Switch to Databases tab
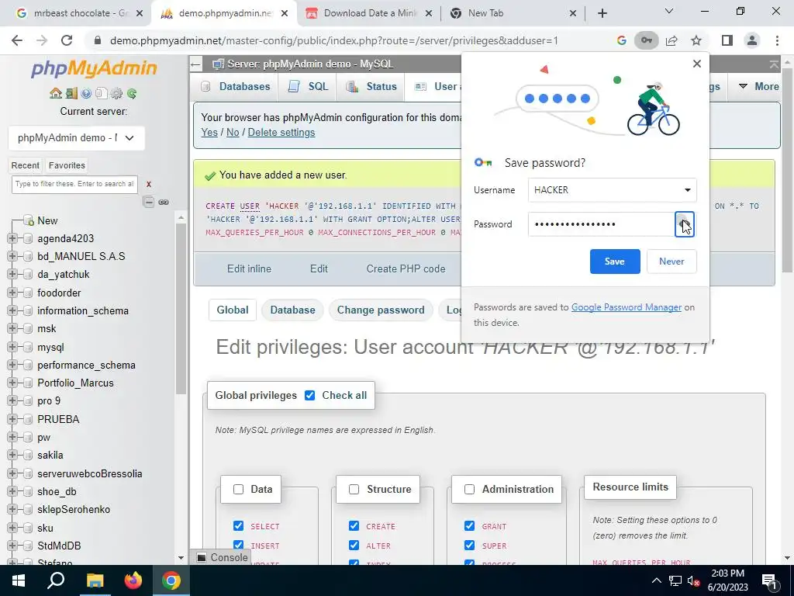The image size is (794, 596). [236, 86]
